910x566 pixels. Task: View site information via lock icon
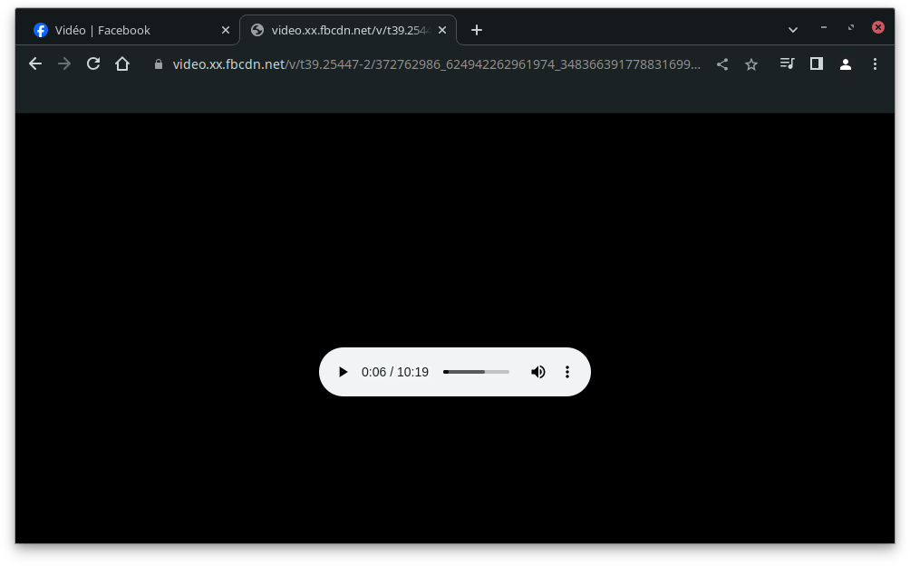click(159, 64)
